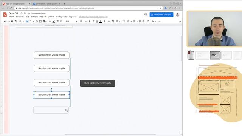Open the Arial font family dropdown

71,22
